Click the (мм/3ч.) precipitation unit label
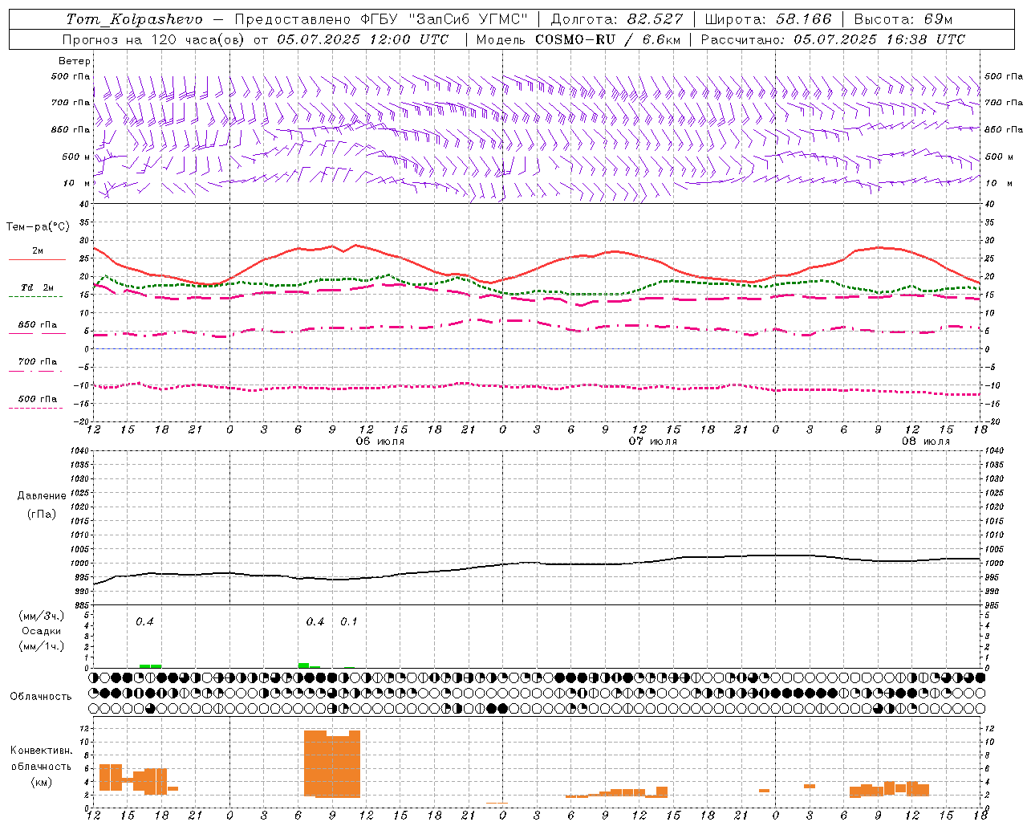Viewport: 1027px width, 822px height. [42, 616]
